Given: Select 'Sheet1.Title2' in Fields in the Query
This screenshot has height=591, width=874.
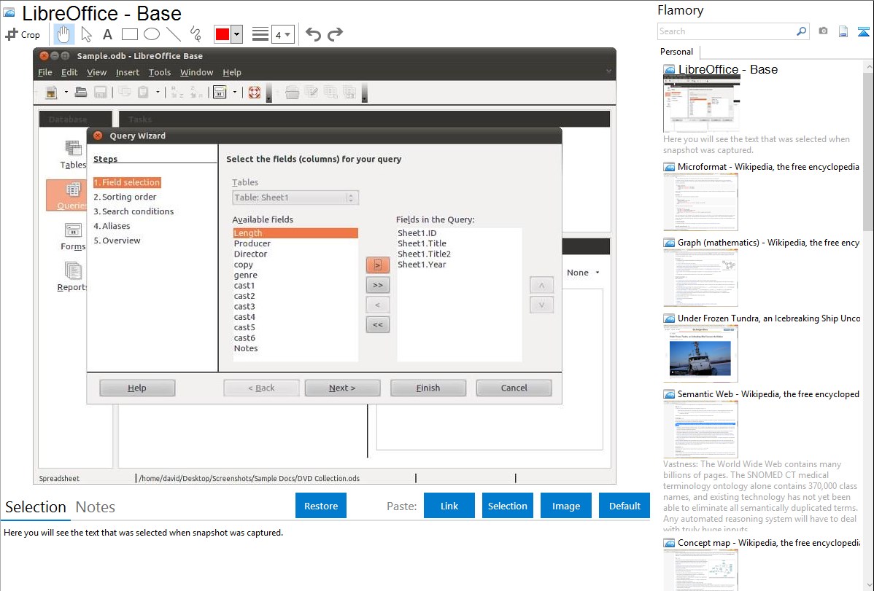Looking at the screenshot, I should 424,254.
